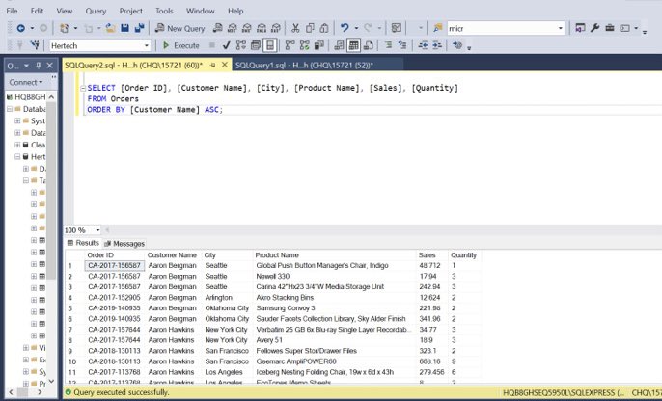Undo the last action with the blue arrow
Viewport: 662px width, 401px height.
(x=345, y=28)
